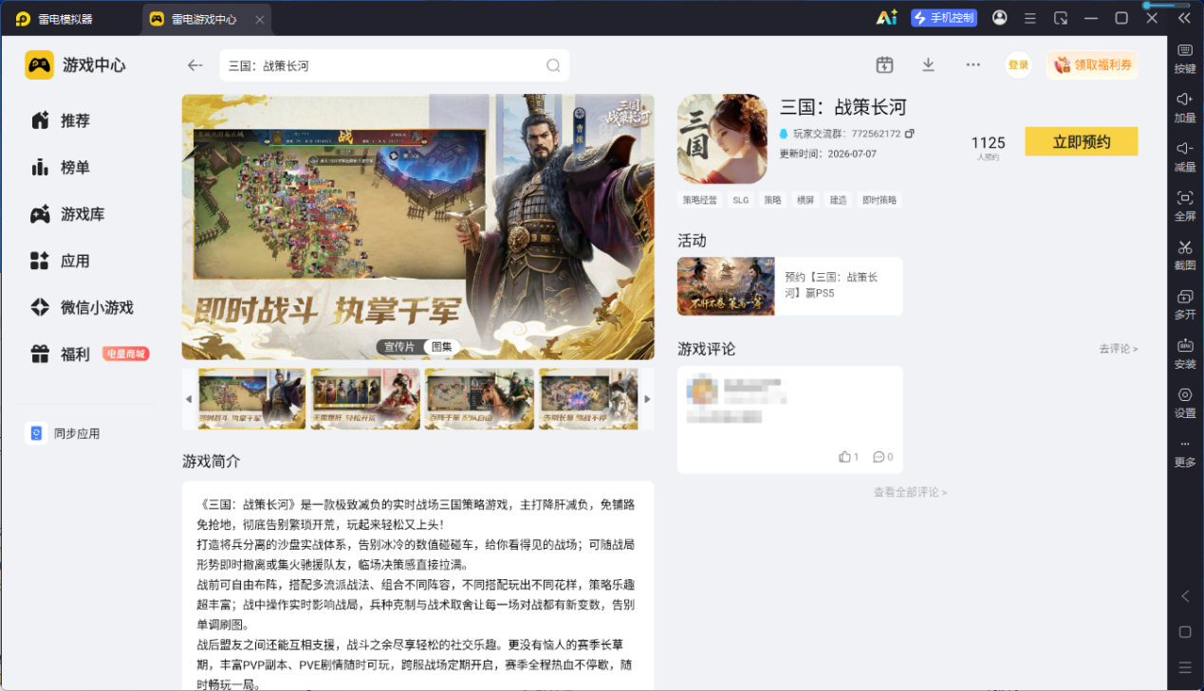Select the fourth screenshot thumbnail
The width and height of the screenshot is (1204, 691).
[x=588, y=399]
